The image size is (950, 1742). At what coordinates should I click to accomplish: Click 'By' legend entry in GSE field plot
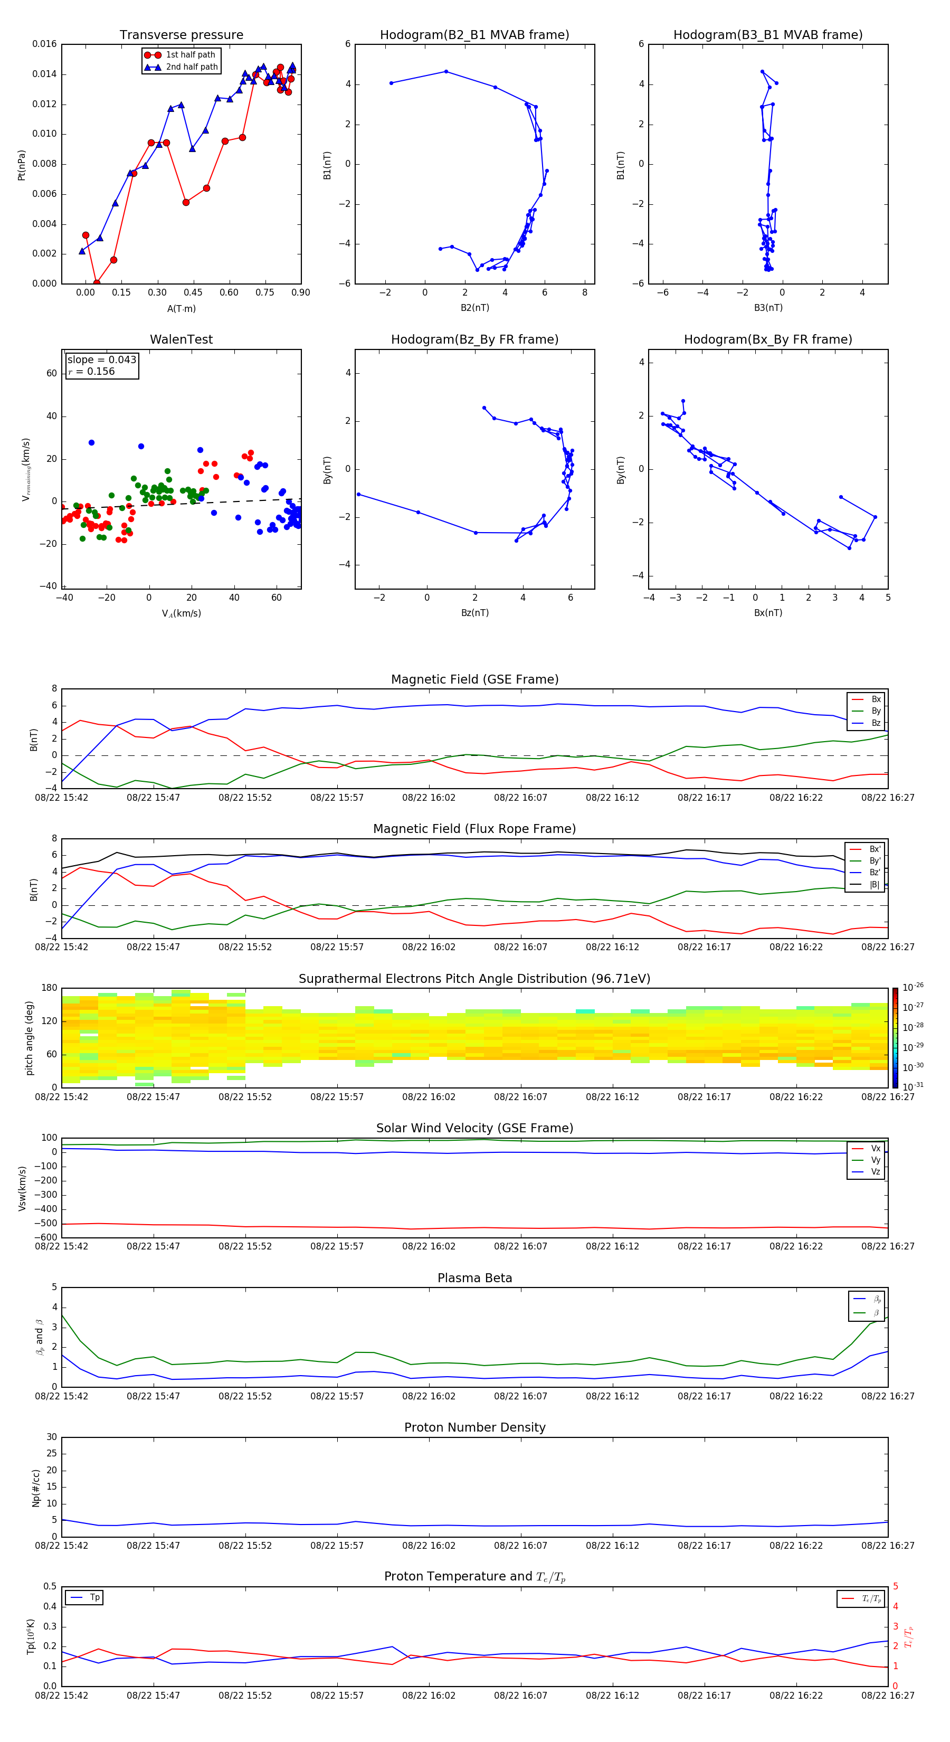[x=867, y=711]
